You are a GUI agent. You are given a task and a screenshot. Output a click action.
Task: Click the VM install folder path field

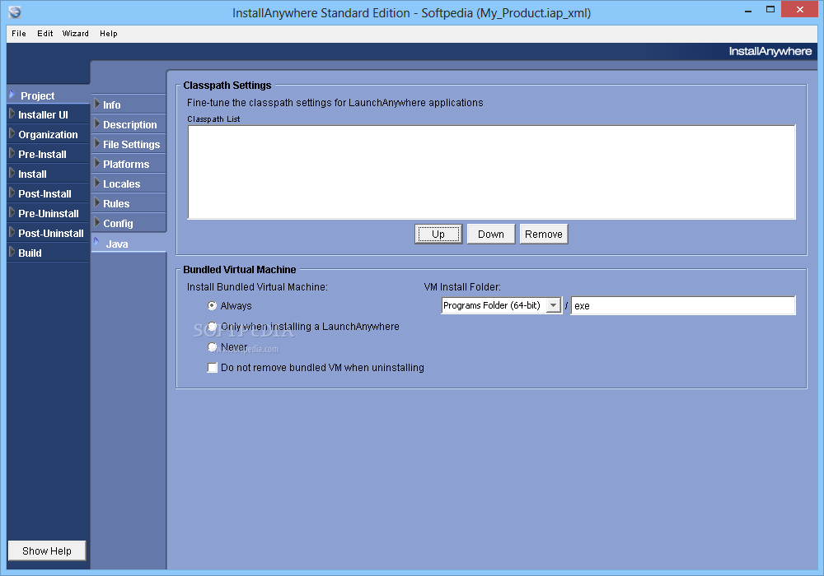tap(683, 305)
